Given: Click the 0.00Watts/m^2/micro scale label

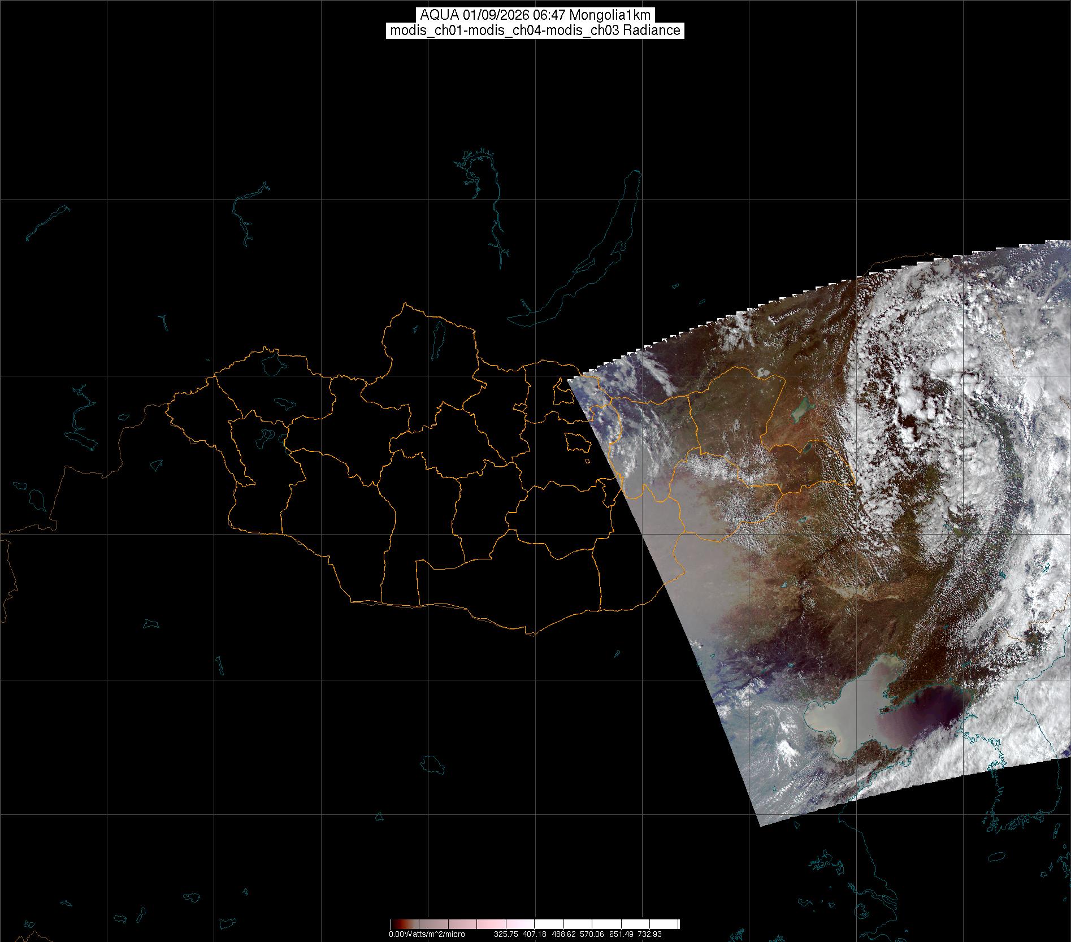Looking at the screenshot, I should 427,934.
